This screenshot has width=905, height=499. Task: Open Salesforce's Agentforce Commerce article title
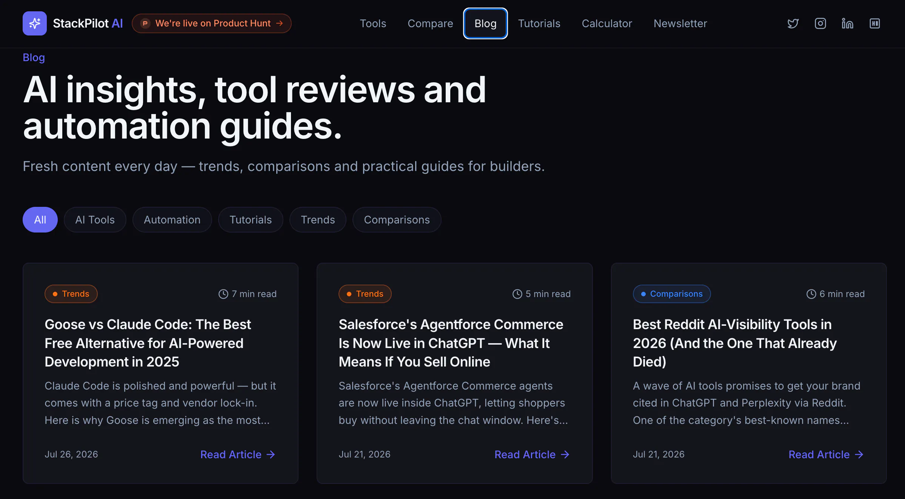[451, 343]
